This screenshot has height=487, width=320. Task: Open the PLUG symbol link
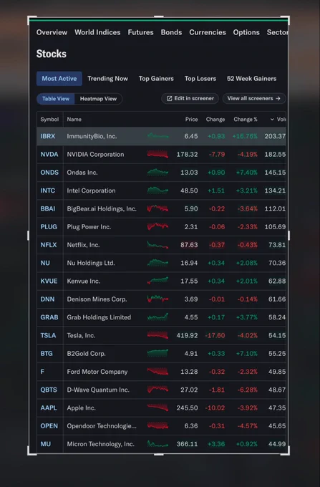(x=49, y=227)
